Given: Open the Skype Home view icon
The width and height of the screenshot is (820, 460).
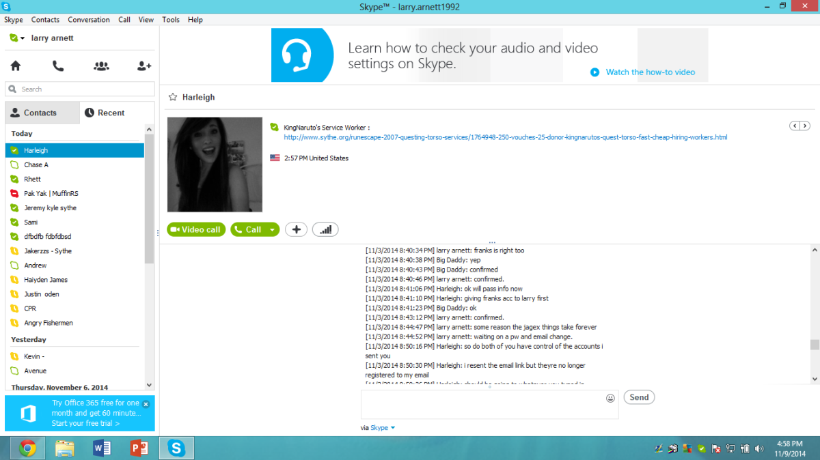Looking at the screenshot, I should (15, 66).
